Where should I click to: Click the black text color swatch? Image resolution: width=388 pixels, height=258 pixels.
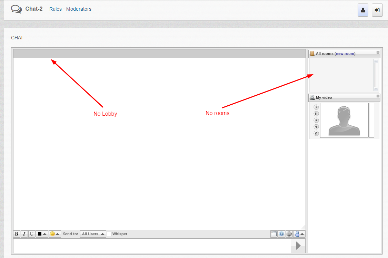click(x=40, y=234)
